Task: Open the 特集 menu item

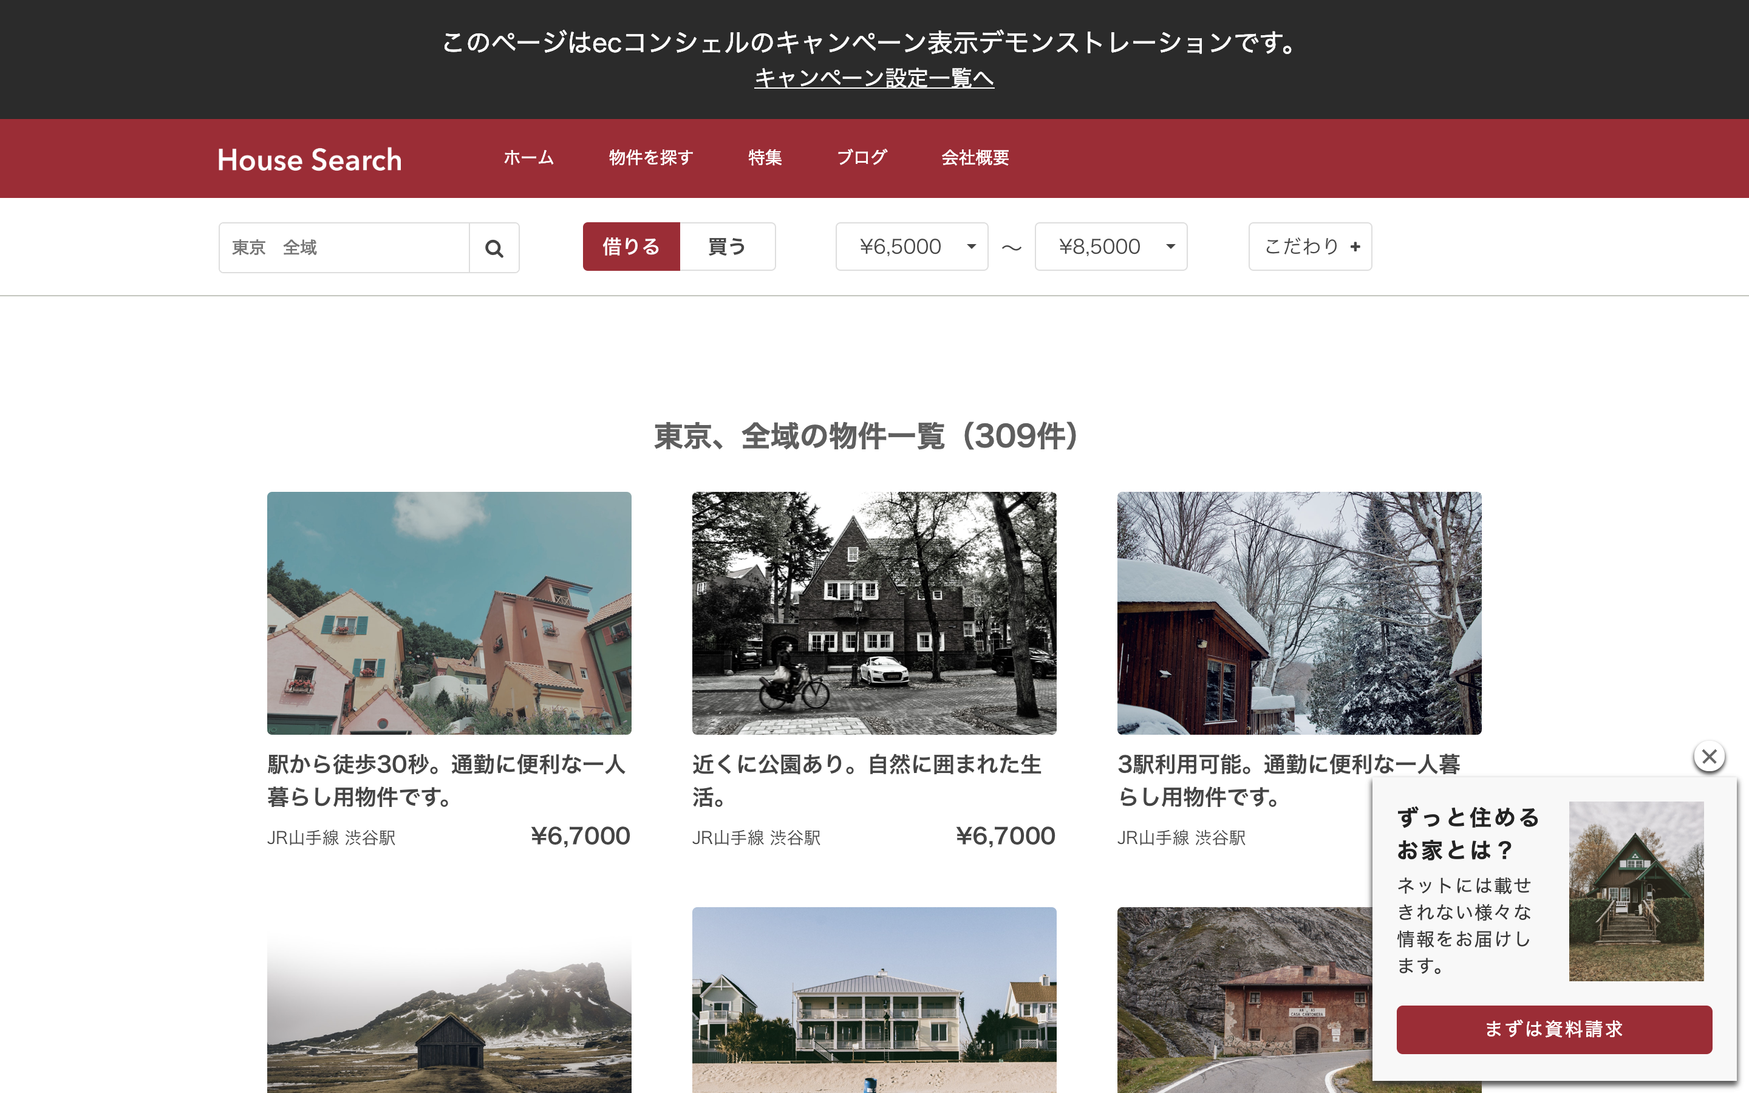Action: 765,158
